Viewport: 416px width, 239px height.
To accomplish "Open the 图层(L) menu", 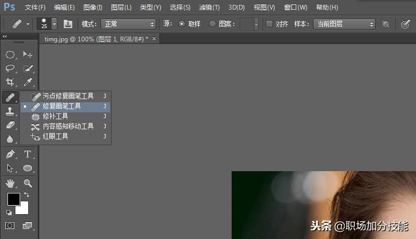I will [121, 7].
